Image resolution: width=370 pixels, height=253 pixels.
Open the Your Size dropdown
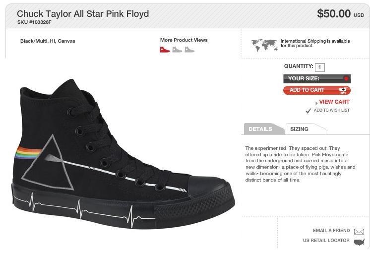[317, 78]
